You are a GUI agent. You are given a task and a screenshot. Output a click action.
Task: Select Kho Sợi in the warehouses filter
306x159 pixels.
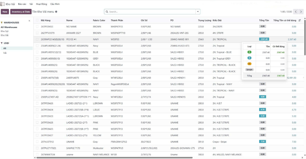[x=5, y=31]
